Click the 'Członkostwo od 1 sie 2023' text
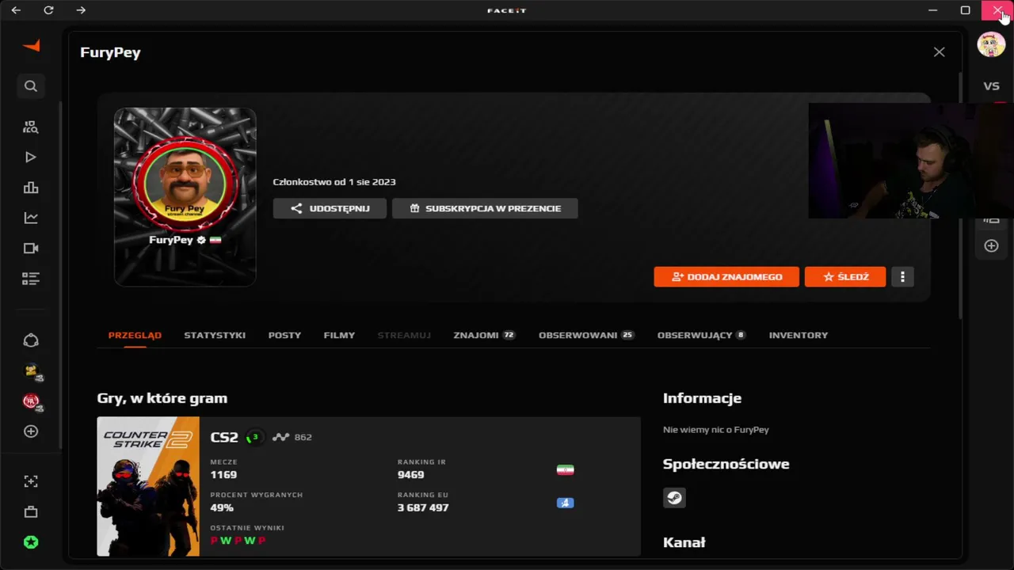1014x570 pixels. point(334,182)
